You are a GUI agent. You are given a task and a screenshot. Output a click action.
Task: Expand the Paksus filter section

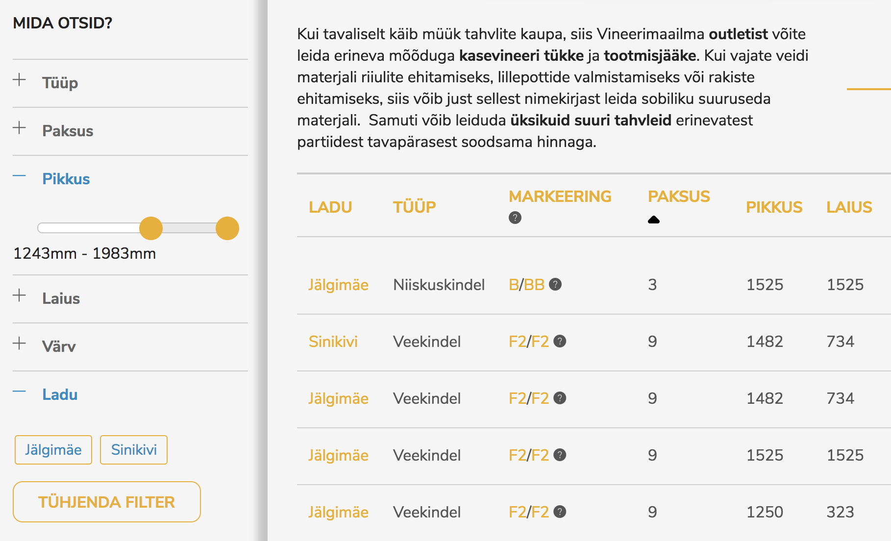pyautogui.click(x=19, y=128)
